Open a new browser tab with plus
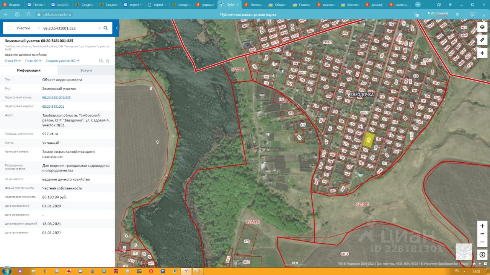 418,5
